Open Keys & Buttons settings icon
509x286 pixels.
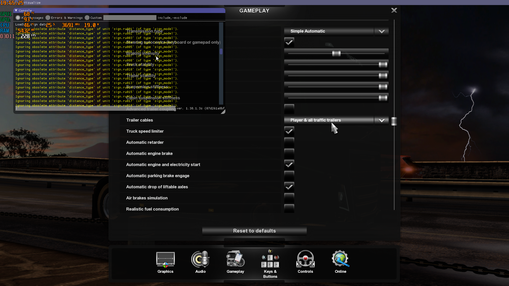coord(270,258)
